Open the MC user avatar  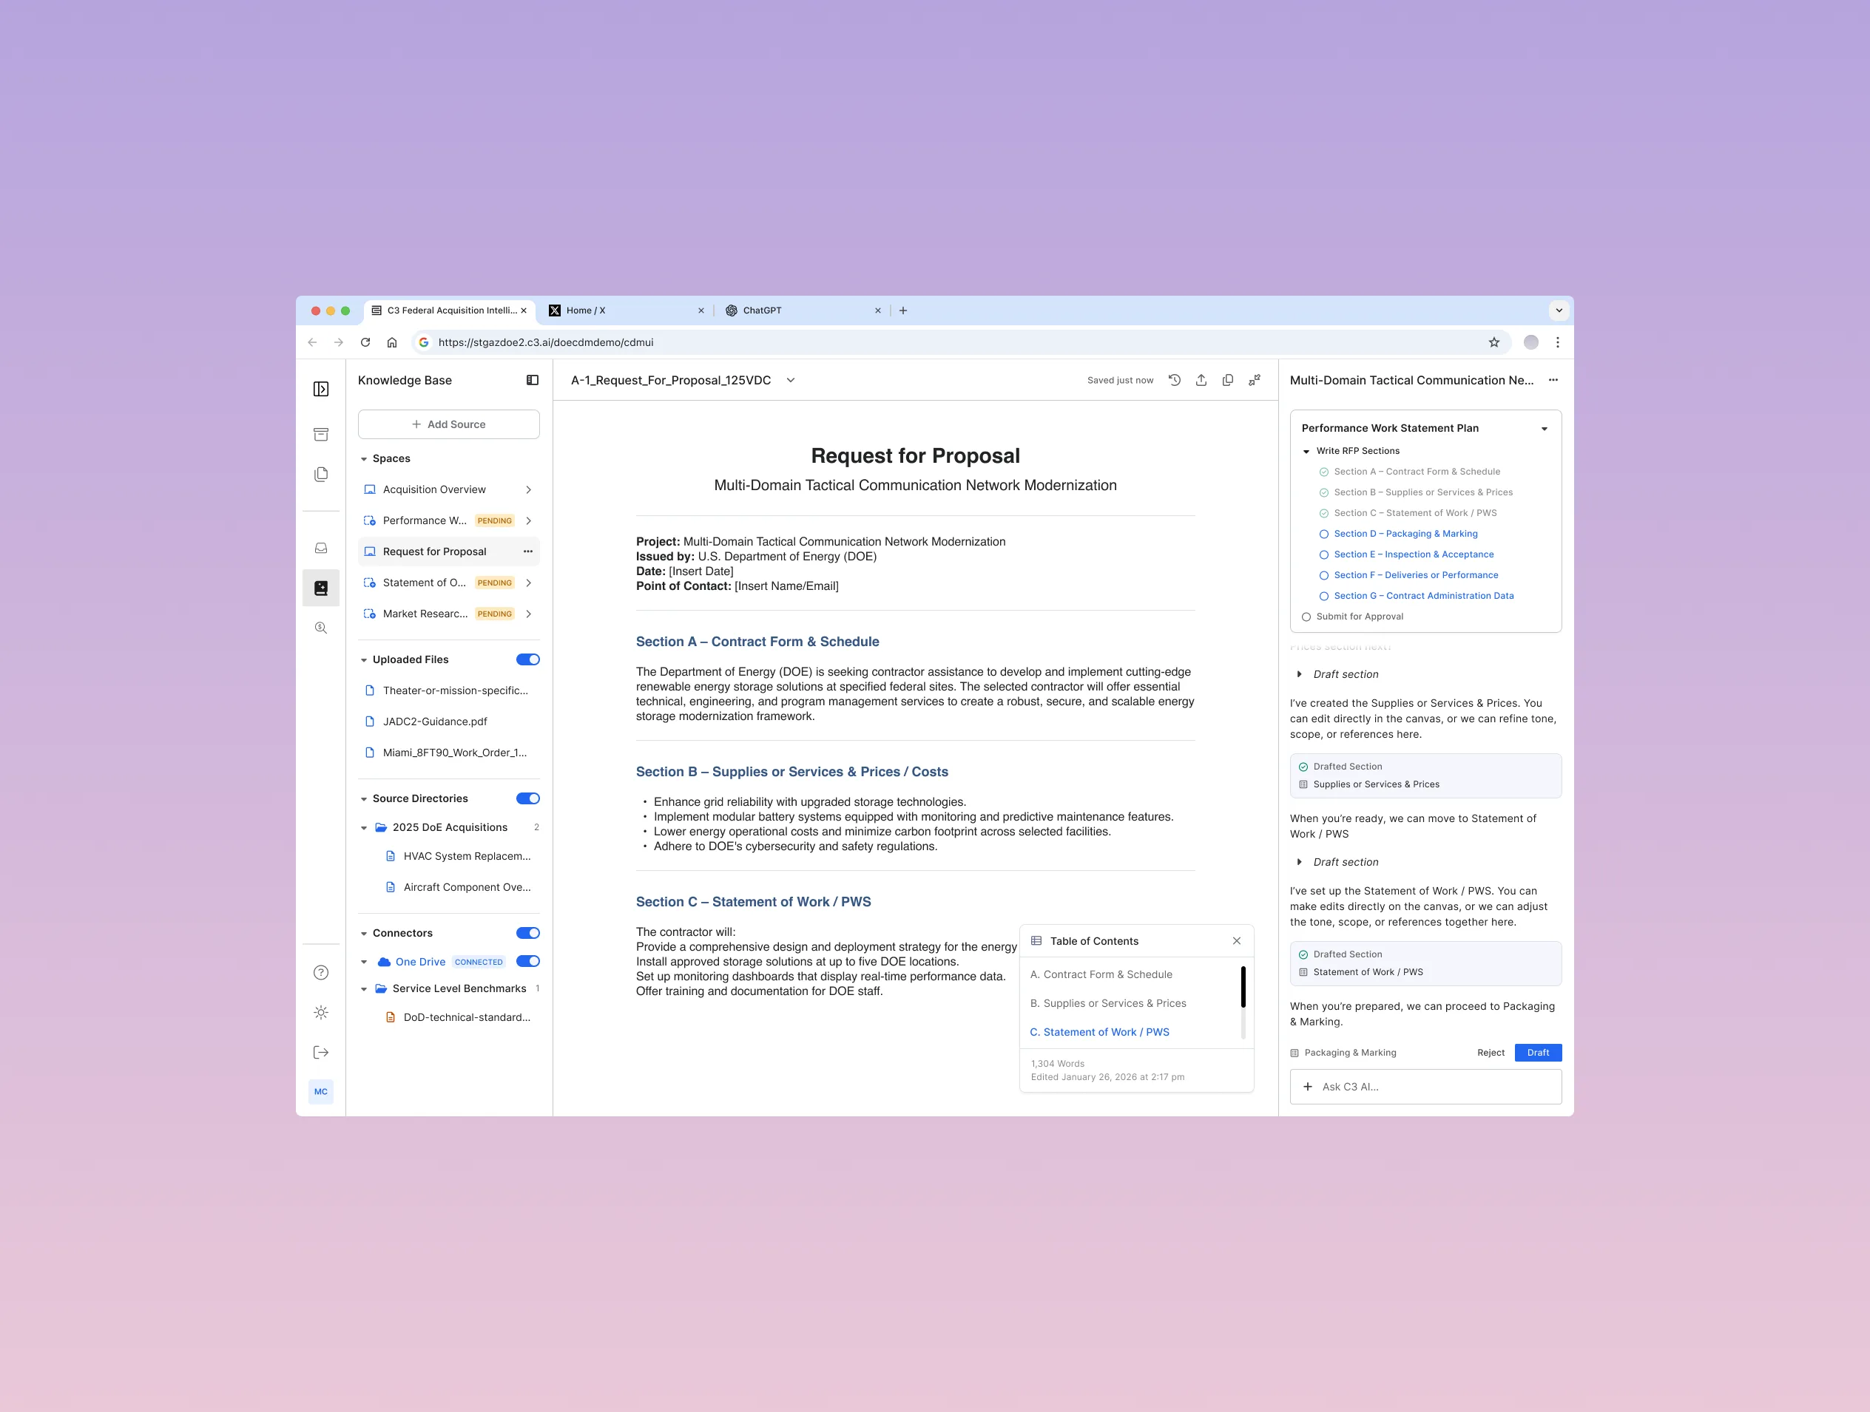point(320,1092)
